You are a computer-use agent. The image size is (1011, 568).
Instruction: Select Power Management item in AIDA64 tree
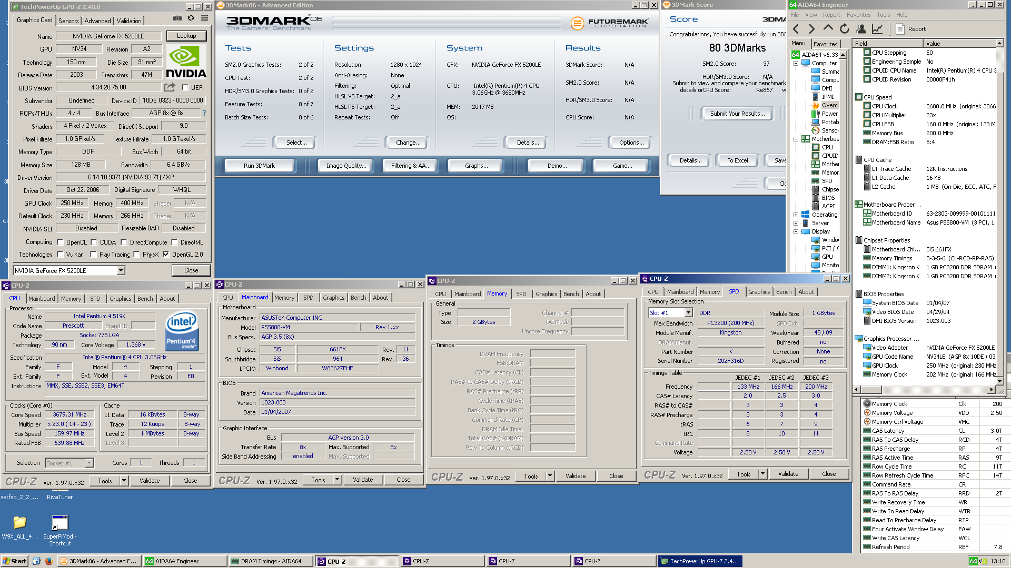825,114
